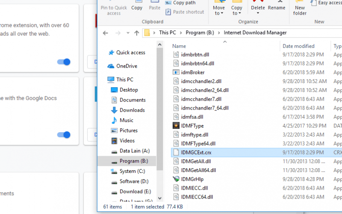Select This PC in the address breadcrumb

(x=168, y=33)
